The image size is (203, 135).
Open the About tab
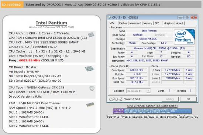click(x=179, y=23)
